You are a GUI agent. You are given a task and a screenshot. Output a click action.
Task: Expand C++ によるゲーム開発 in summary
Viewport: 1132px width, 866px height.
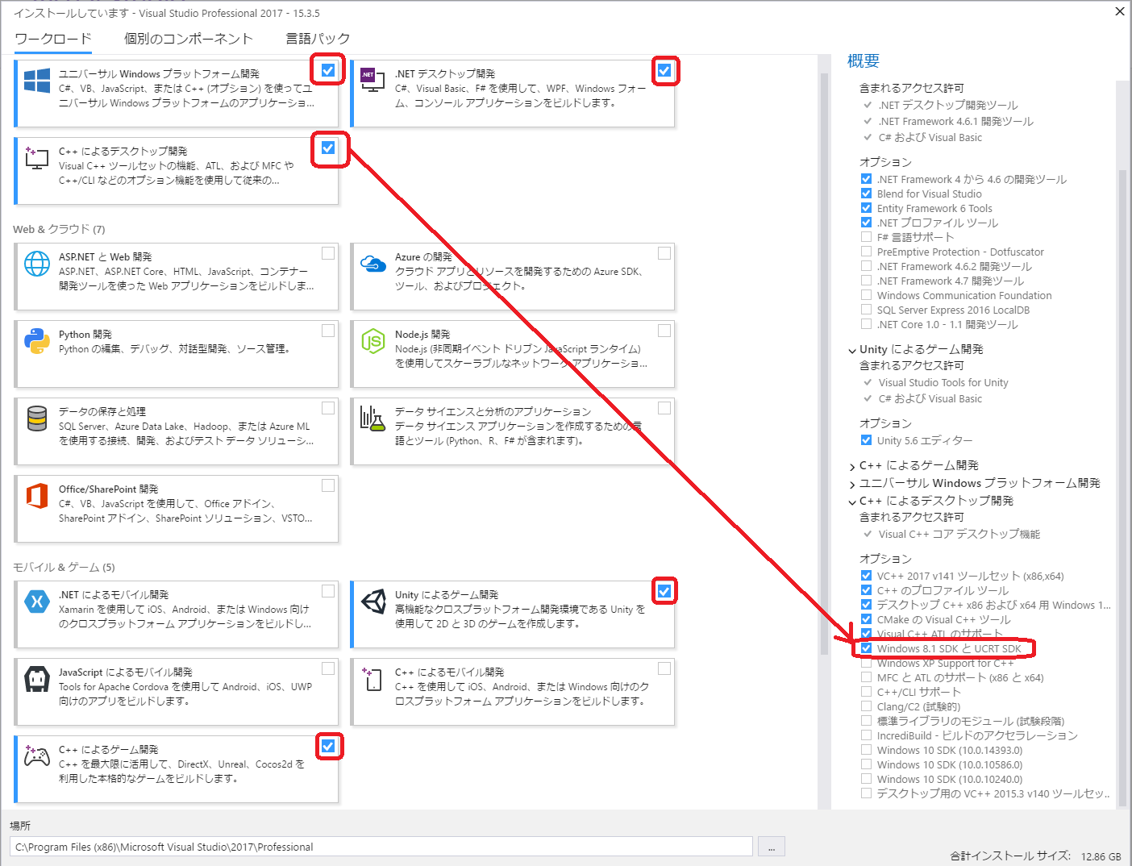852,466
